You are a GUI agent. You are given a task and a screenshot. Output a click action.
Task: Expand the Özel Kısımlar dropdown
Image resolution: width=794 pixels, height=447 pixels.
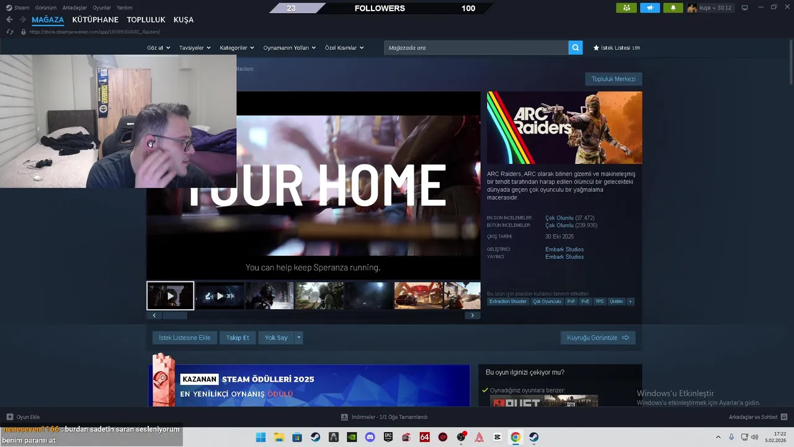click(x=344, y=48)
